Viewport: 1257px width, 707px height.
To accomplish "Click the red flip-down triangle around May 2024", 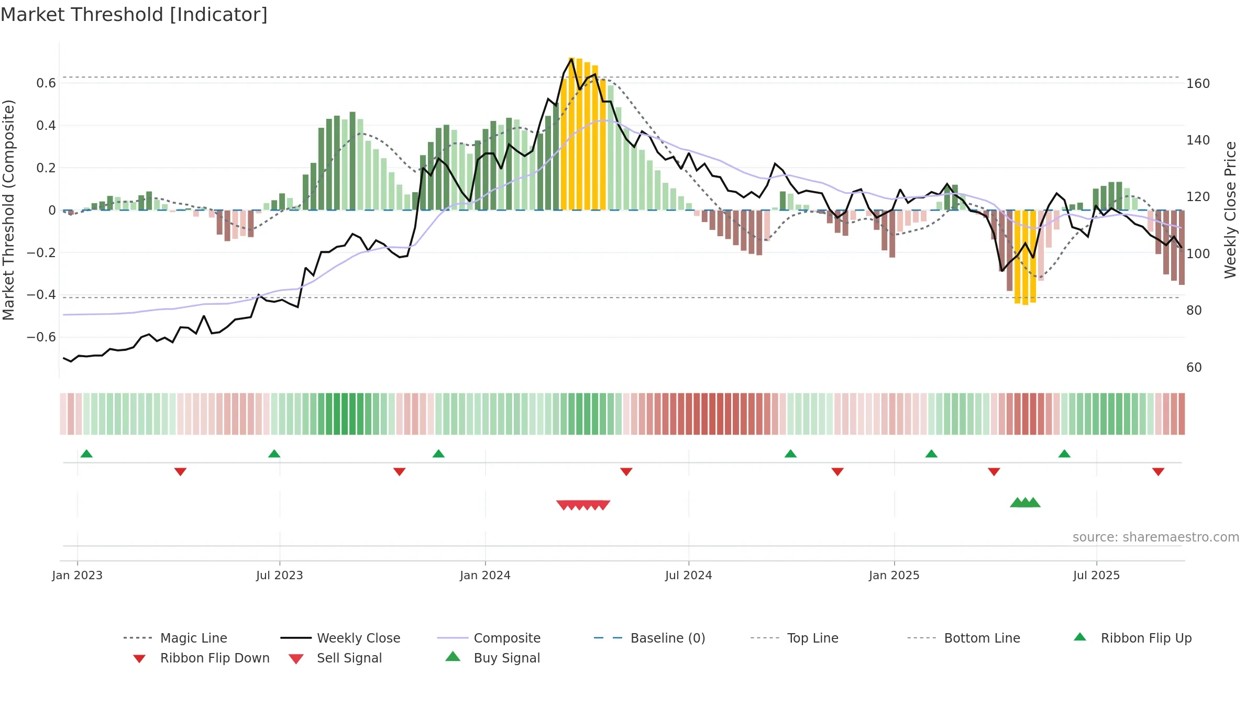I will coord(626,472).
